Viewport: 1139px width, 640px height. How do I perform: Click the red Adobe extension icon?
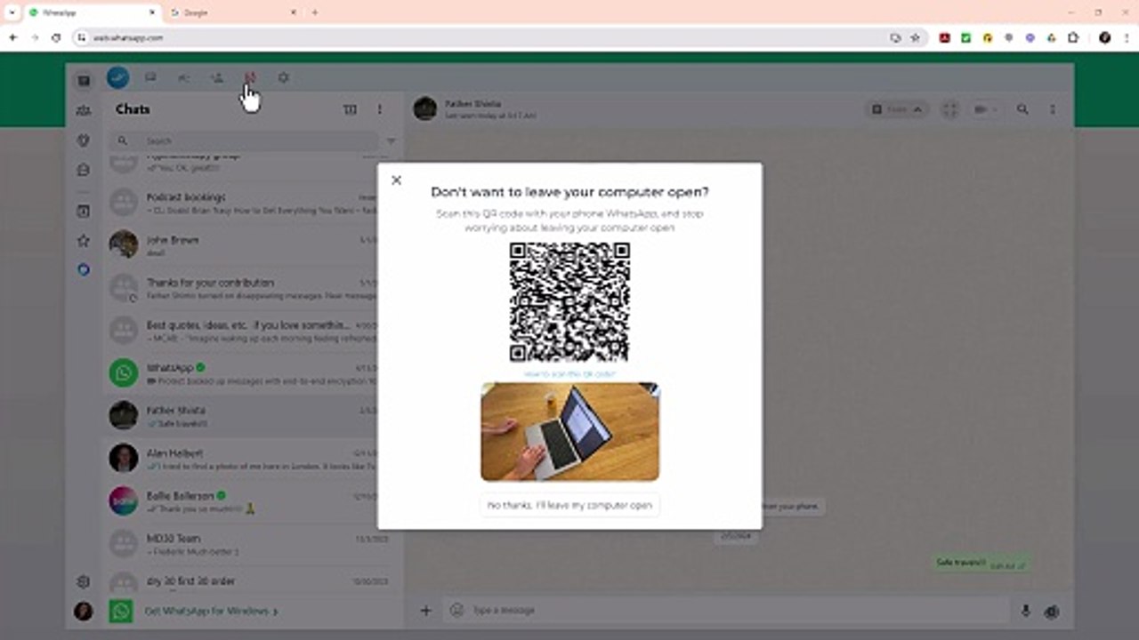[944, 38]
